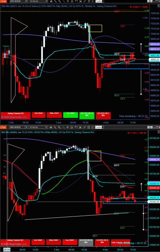Screen dimensions: 160x252
Task: Open strategies icon in MES chart toolbar
Action: (89, 1)
